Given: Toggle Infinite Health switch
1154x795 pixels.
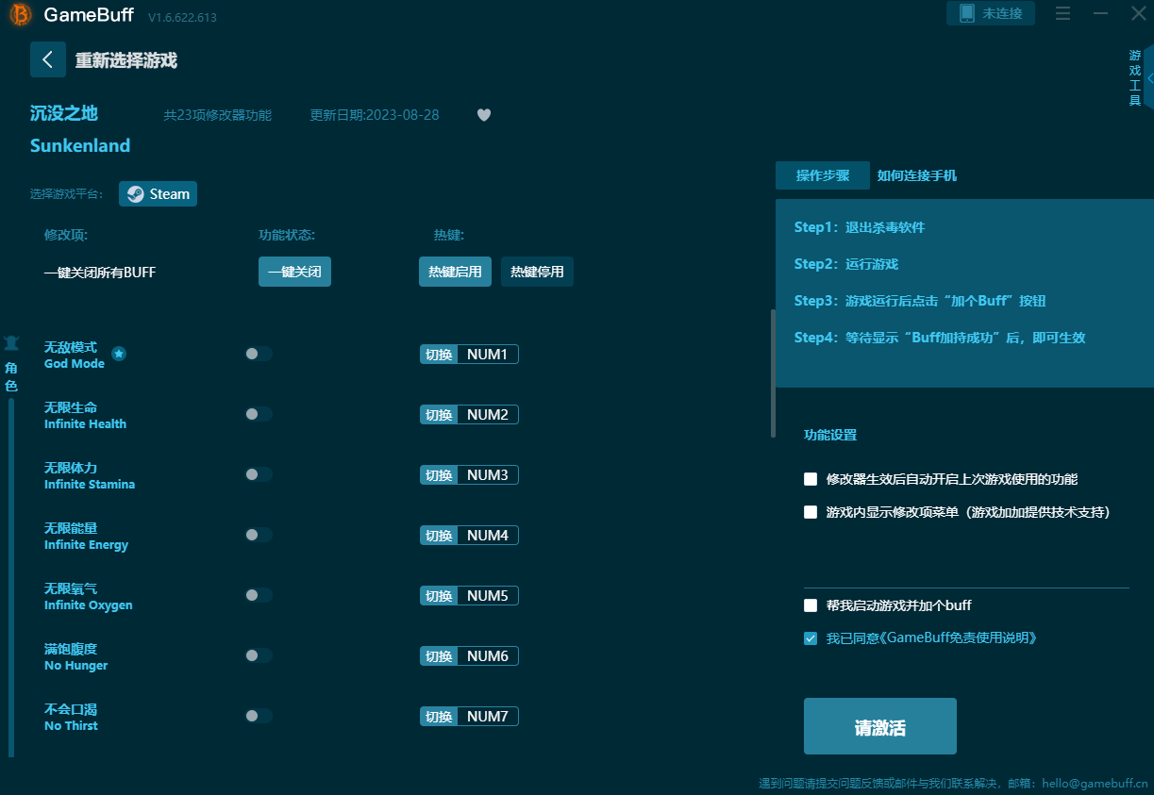Looking at the screenshot, I should click(x=259, y=414).
